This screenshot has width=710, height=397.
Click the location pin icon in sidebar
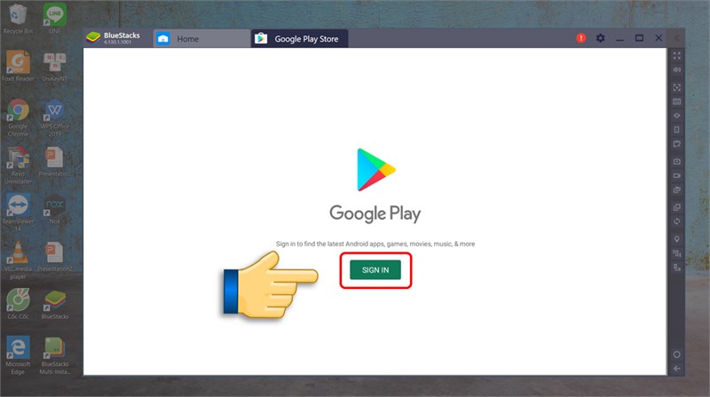point(677,238)
